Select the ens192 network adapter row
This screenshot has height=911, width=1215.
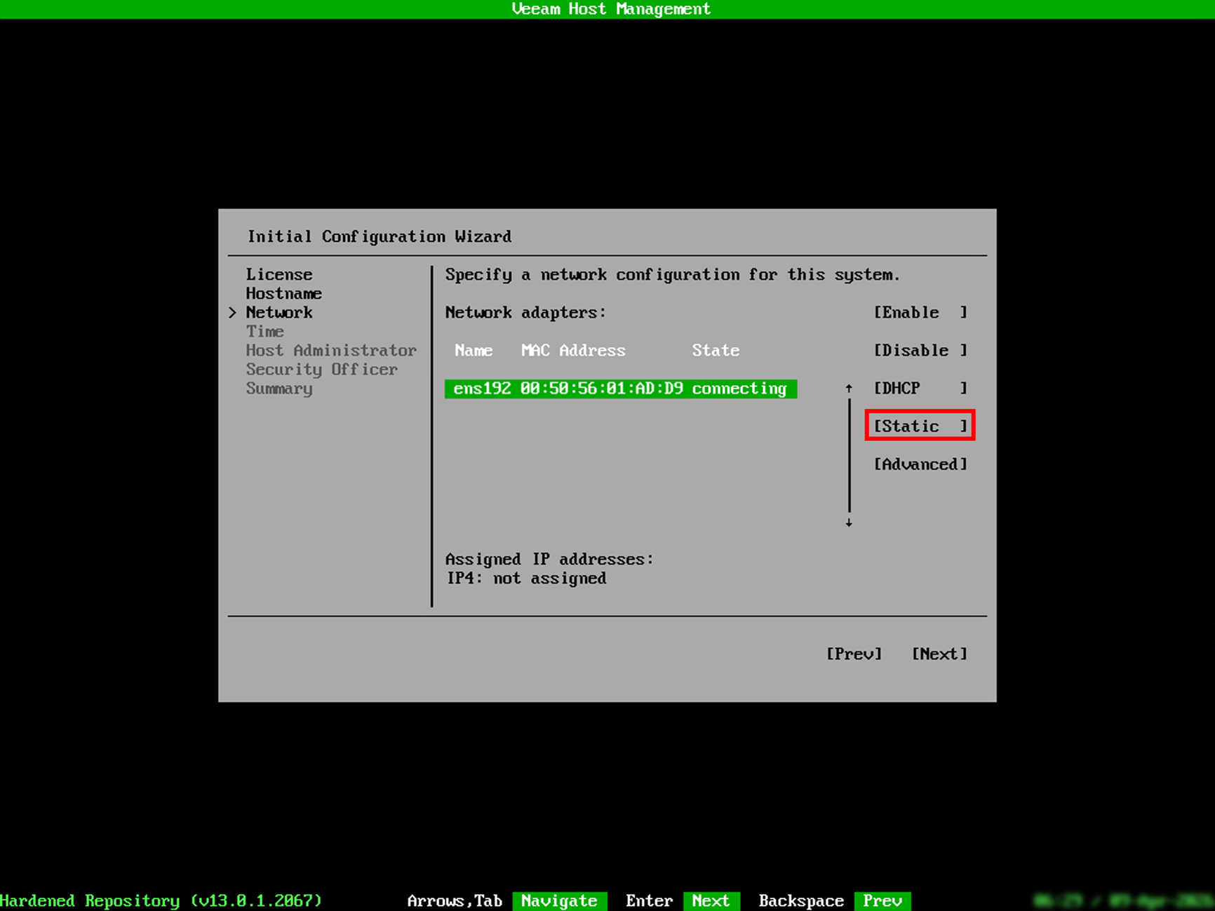pyautogui.click(x=620, y=388)
